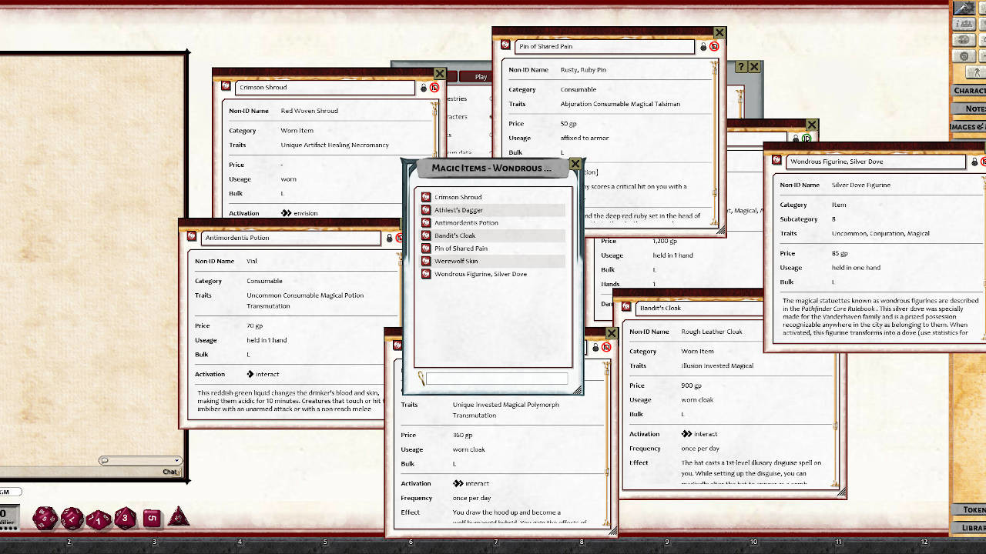
Task: Select the triangular d4 die
Action: [x=179, y=517]
